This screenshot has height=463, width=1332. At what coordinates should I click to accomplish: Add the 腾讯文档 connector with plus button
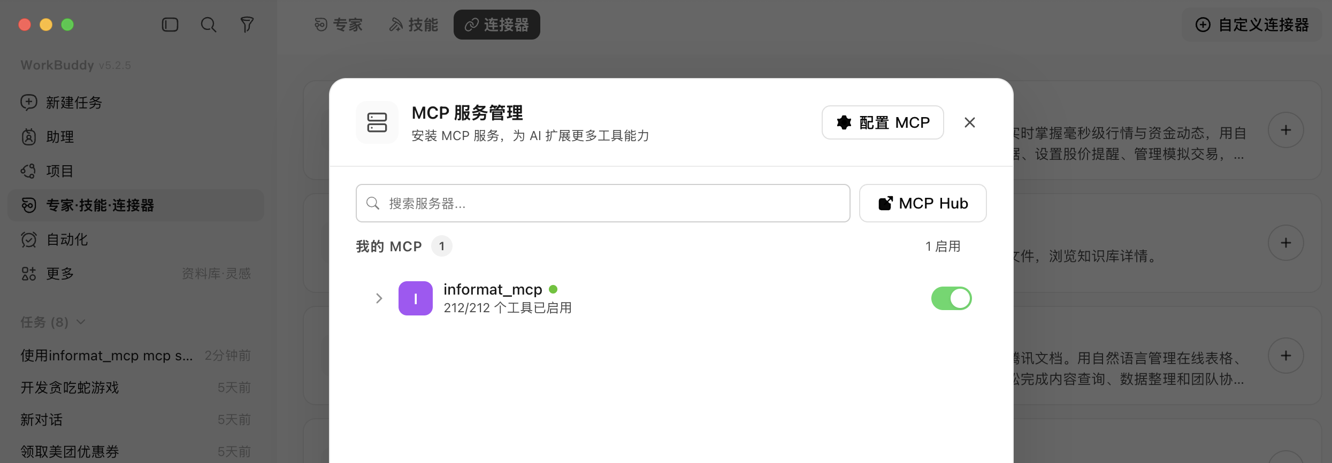pos(1286,356)
